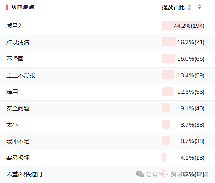The image size is (215, 183).
Task: Select the 难以清洁 row label
Action: (18, 42)
